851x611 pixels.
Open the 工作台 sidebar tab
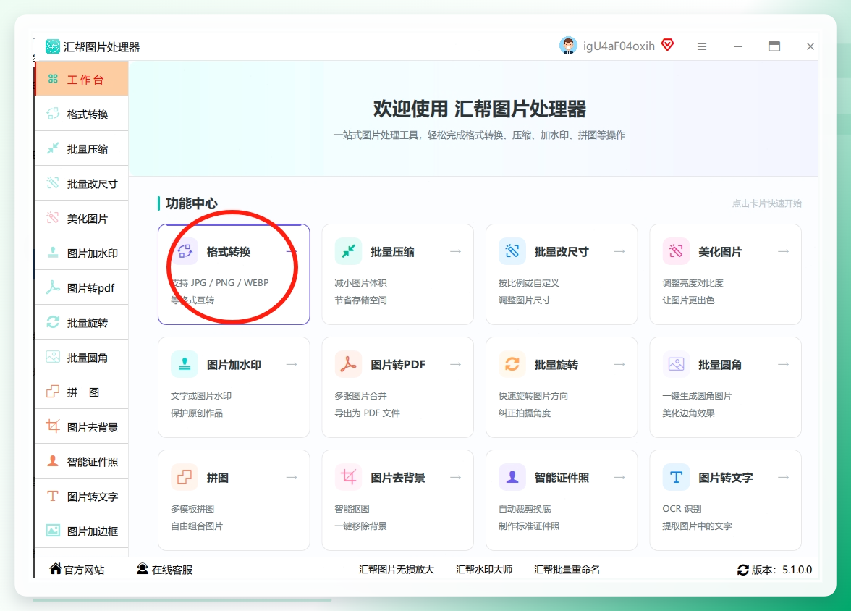(x=82, y=80)
